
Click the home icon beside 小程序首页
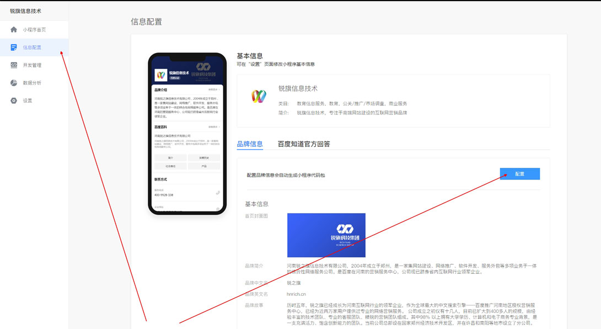click(14, 30)
